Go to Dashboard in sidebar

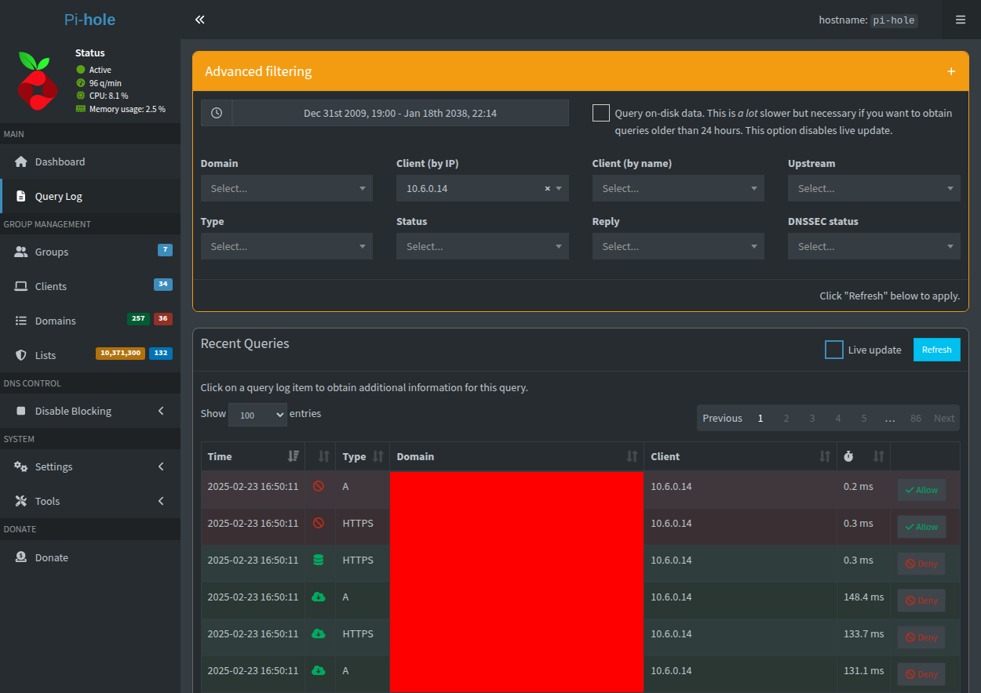pos(90,161)
